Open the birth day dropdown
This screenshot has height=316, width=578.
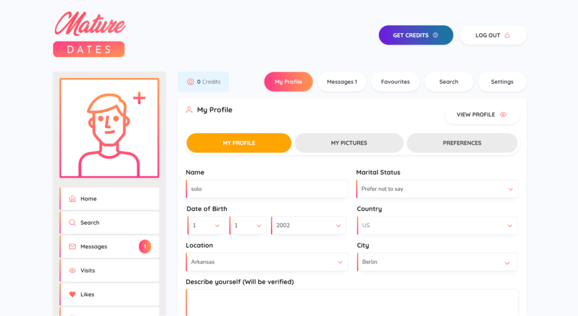206,226
